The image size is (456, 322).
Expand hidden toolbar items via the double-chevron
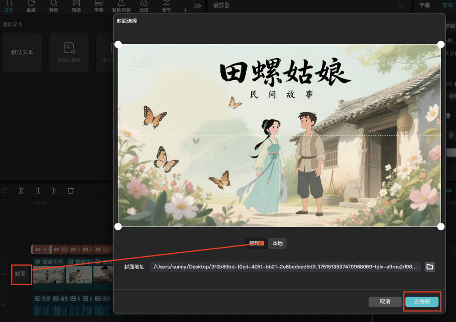tap(197, 6)
